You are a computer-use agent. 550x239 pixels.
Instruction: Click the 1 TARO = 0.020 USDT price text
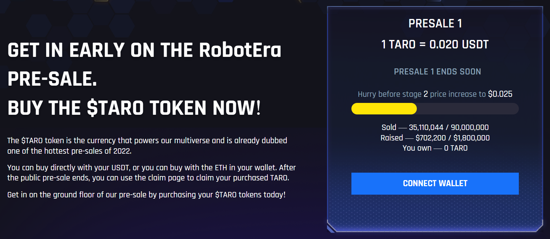point(435,44)
